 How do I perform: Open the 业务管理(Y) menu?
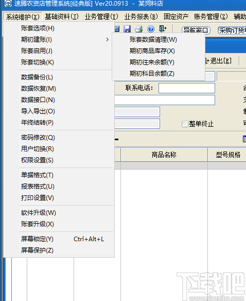[x=101, y=16]
